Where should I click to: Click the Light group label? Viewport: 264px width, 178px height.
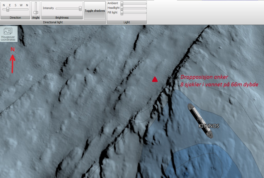(127, 22)
